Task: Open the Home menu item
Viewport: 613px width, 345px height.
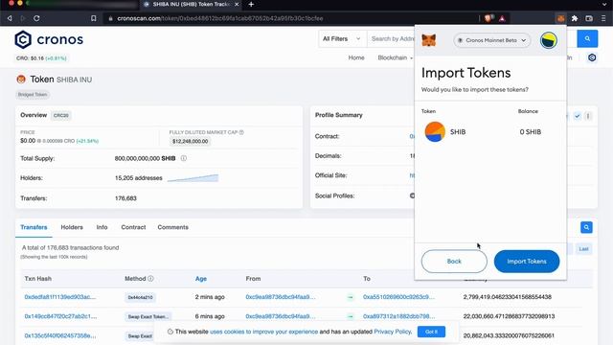Action: coord(356,57)
